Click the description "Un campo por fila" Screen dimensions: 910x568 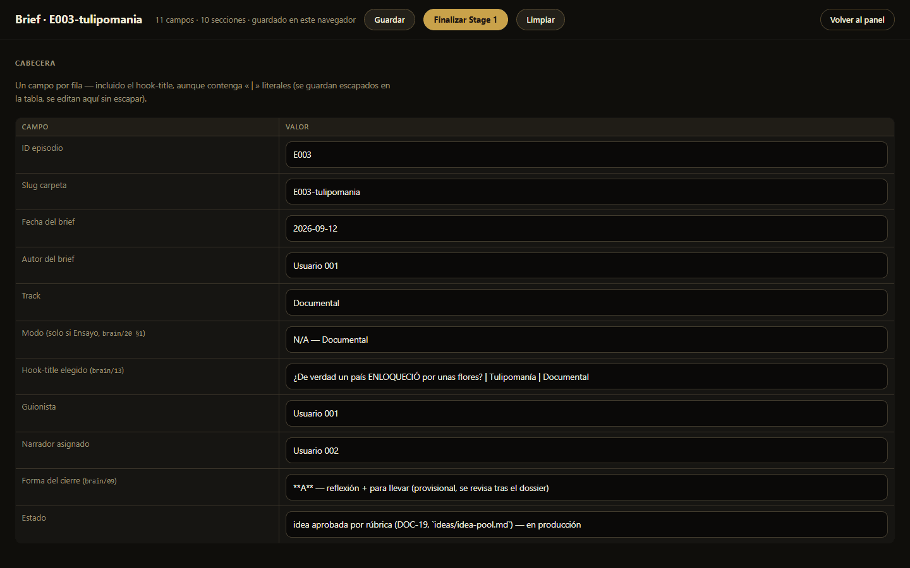pos(49,86)
